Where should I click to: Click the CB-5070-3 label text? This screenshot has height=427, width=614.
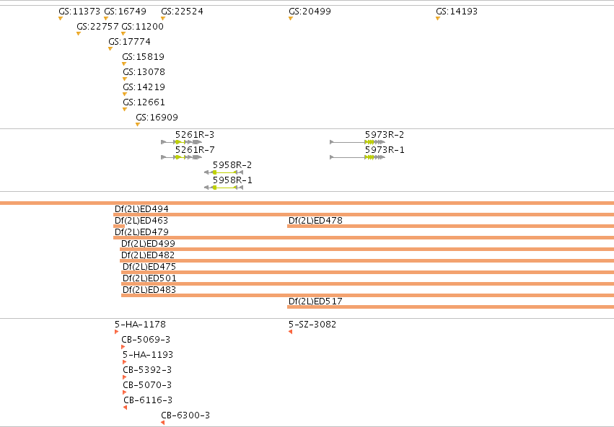pyautogui.click(x=147, y=385)
